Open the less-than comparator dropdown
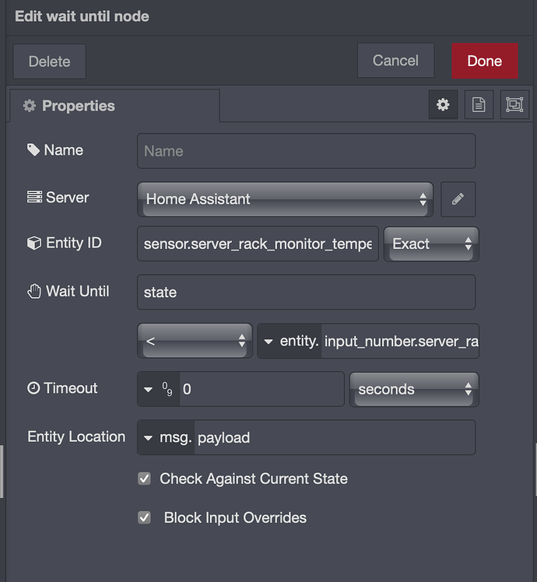This screenshot has width=537, height=582. (195, 340)
